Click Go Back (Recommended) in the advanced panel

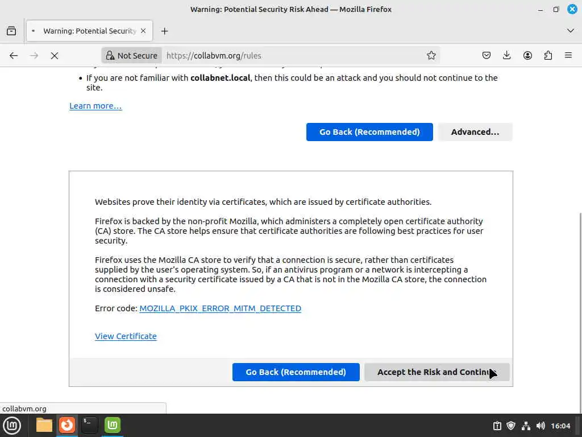296,372
